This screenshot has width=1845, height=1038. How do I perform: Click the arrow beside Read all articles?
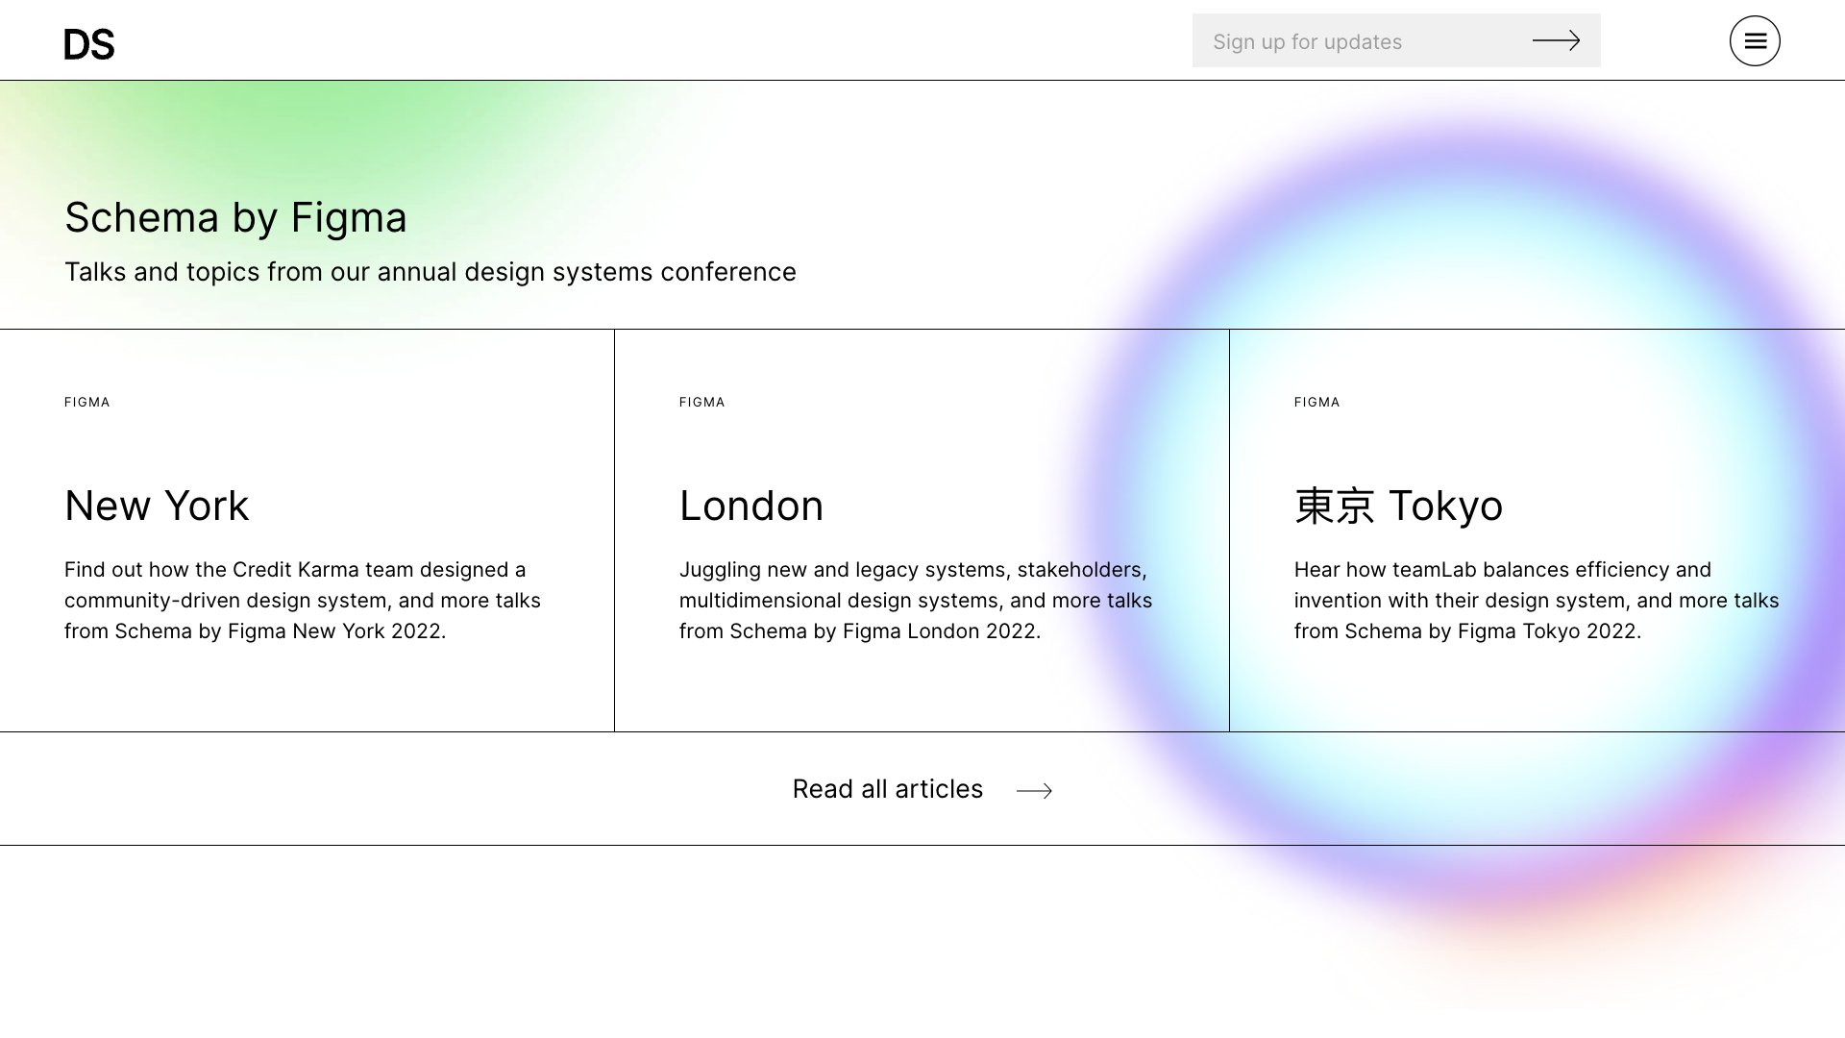1034,790
